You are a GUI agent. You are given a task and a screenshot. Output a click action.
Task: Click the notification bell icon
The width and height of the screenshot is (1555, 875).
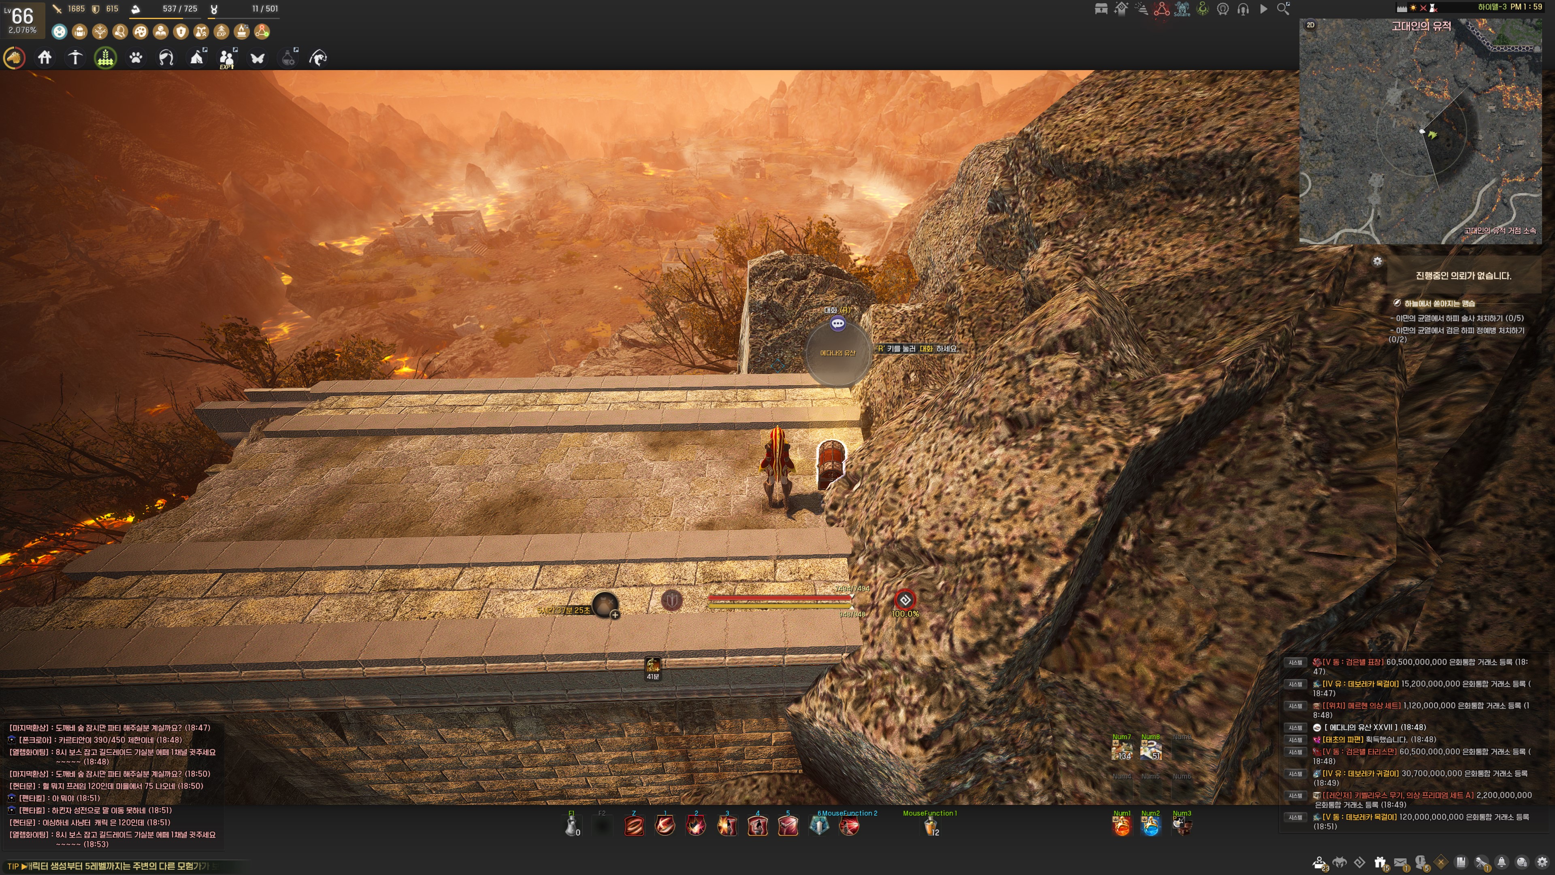[1501, 862]
